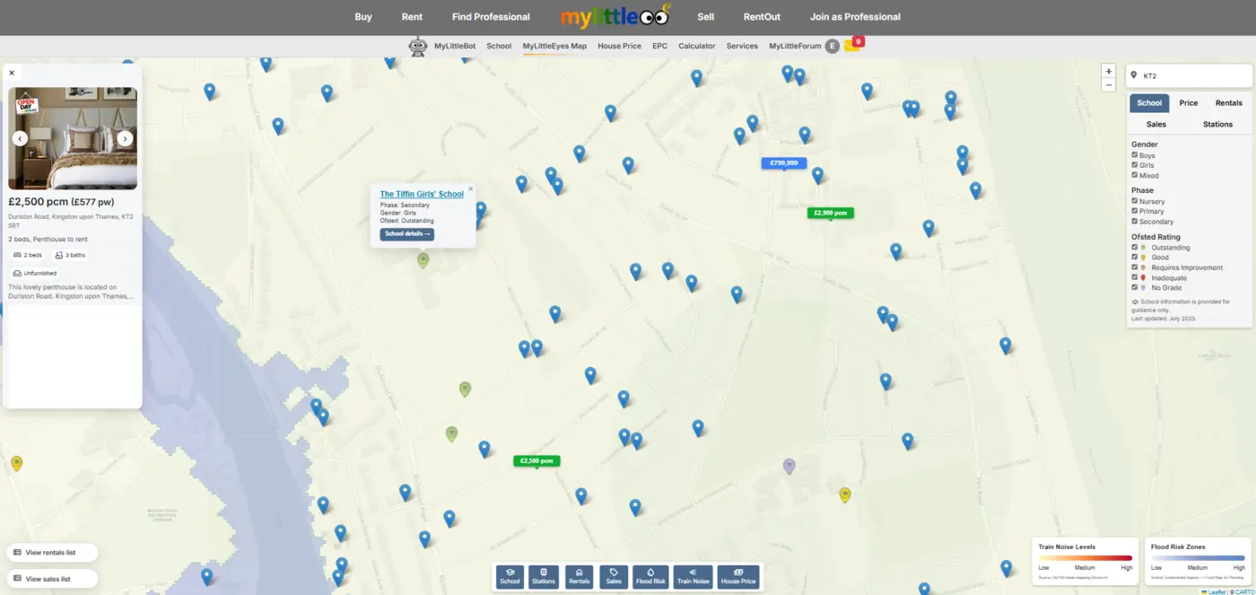Toggle House Price layer in bottom toolbar
This screenshot has width=1256, height=595.
click(x=737, y=577)
